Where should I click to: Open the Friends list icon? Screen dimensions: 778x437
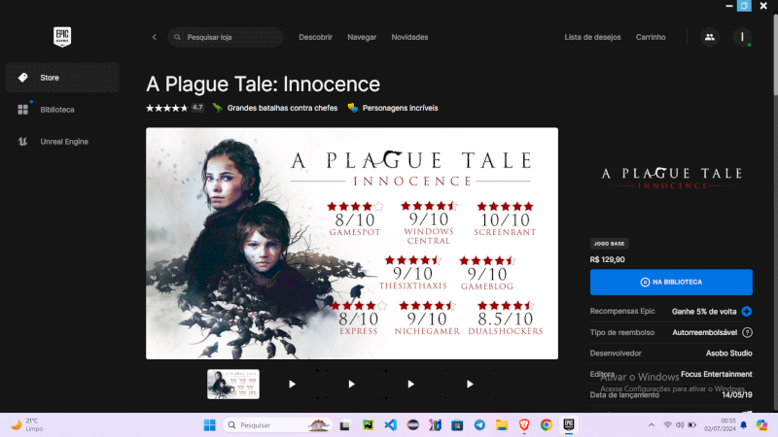click(709, 37)
